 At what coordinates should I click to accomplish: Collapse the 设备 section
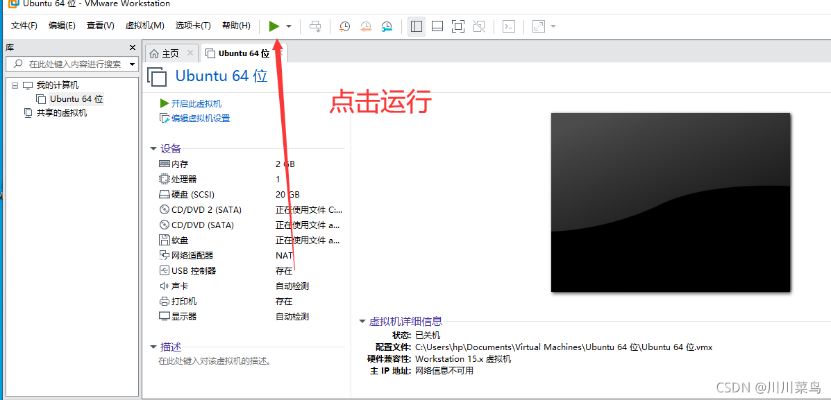pos(153,149)
